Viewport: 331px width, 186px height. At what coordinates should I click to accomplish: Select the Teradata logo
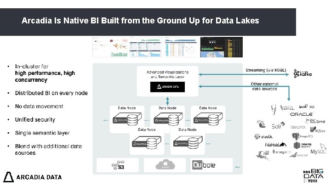click(x=297, y=127)
